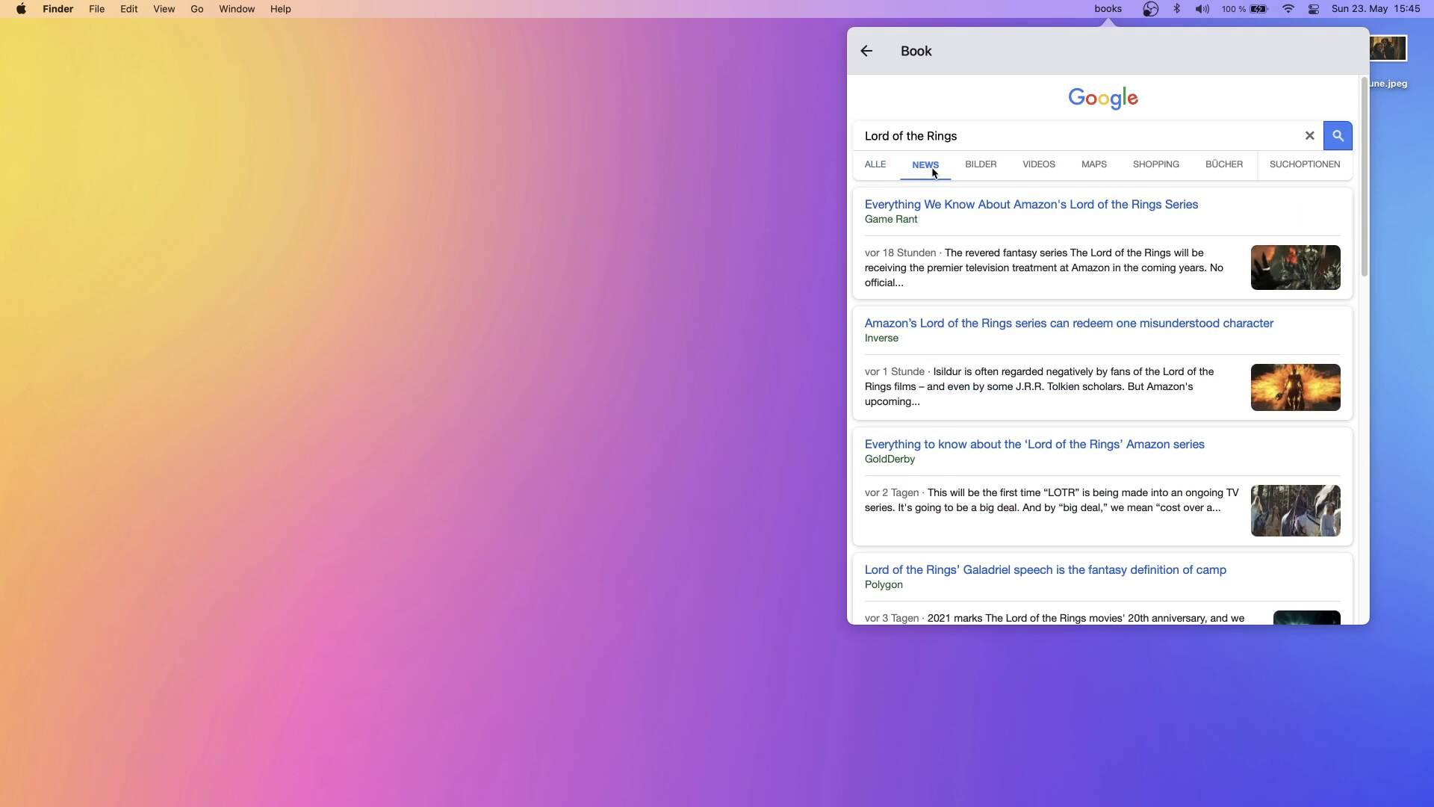Open the File menu
Image resolution: width=1434 pixels, height=807 pixels.
(x=96, y=9)
